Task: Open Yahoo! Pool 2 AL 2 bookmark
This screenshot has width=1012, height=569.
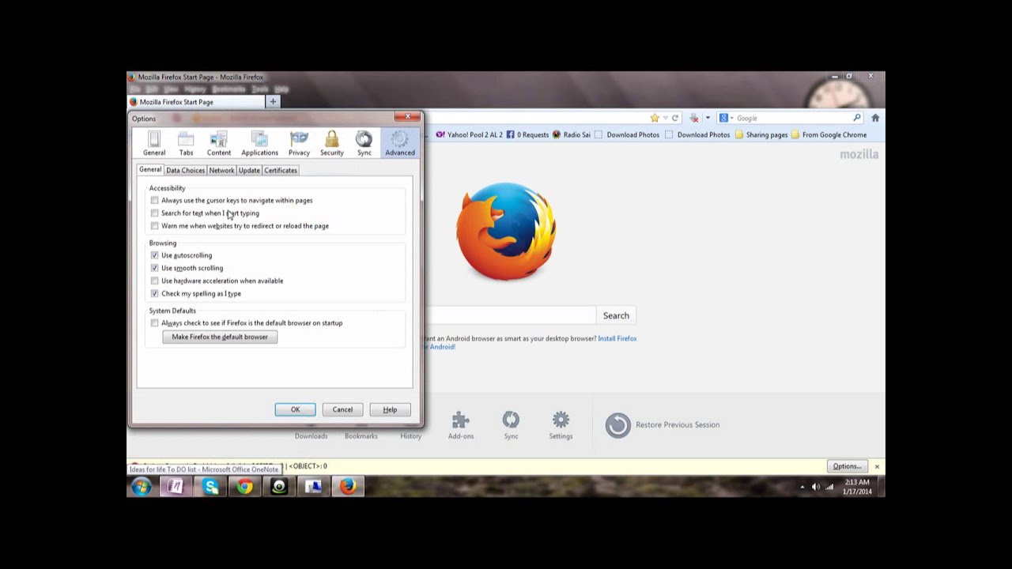Action: coord(469,134)
